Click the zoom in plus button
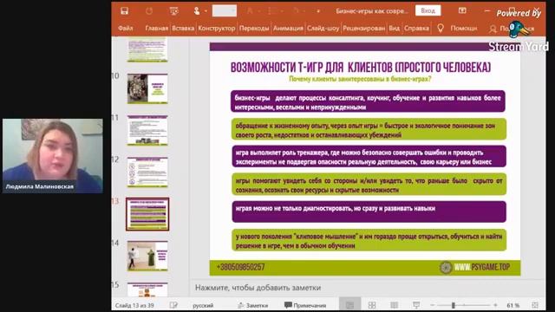The height and width of the screenshot is (312, 555). [495, 305]
